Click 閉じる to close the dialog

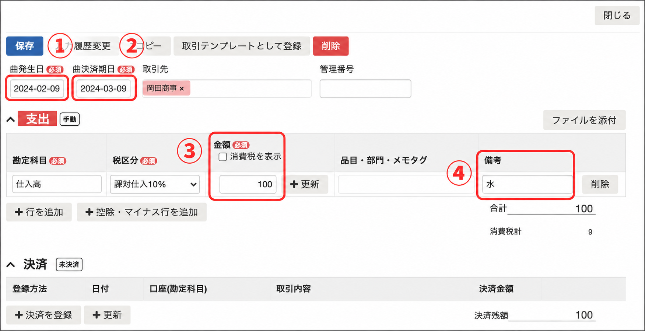click(x=617, y=15)
